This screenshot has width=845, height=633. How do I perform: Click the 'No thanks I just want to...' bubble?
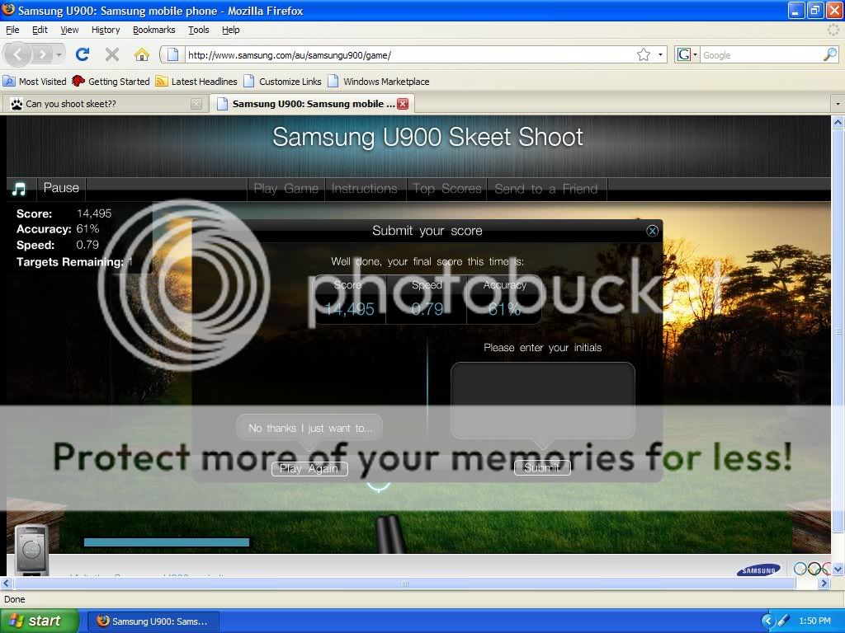(x=310, y=428)
